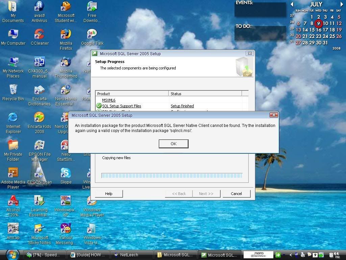Click the Nero search box in taskbar
The width and height of the screenshot is (346, 260).
pyautogui.click(x=258, y=255)
